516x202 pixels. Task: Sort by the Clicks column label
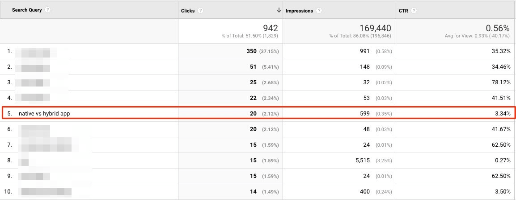(x=188, y=11)
